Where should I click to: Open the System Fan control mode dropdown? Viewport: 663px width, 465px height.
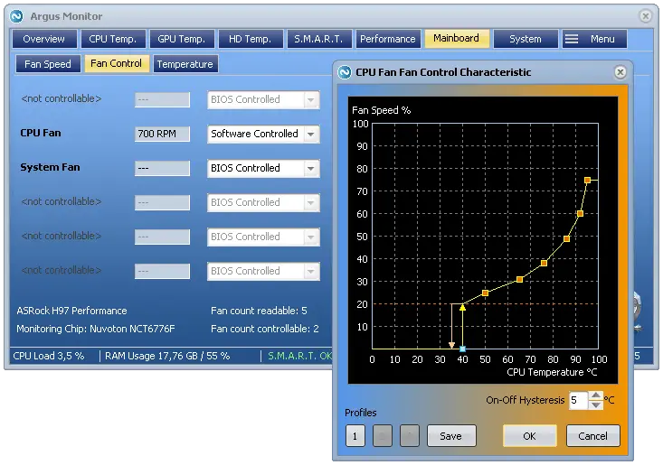coord(310,168)
